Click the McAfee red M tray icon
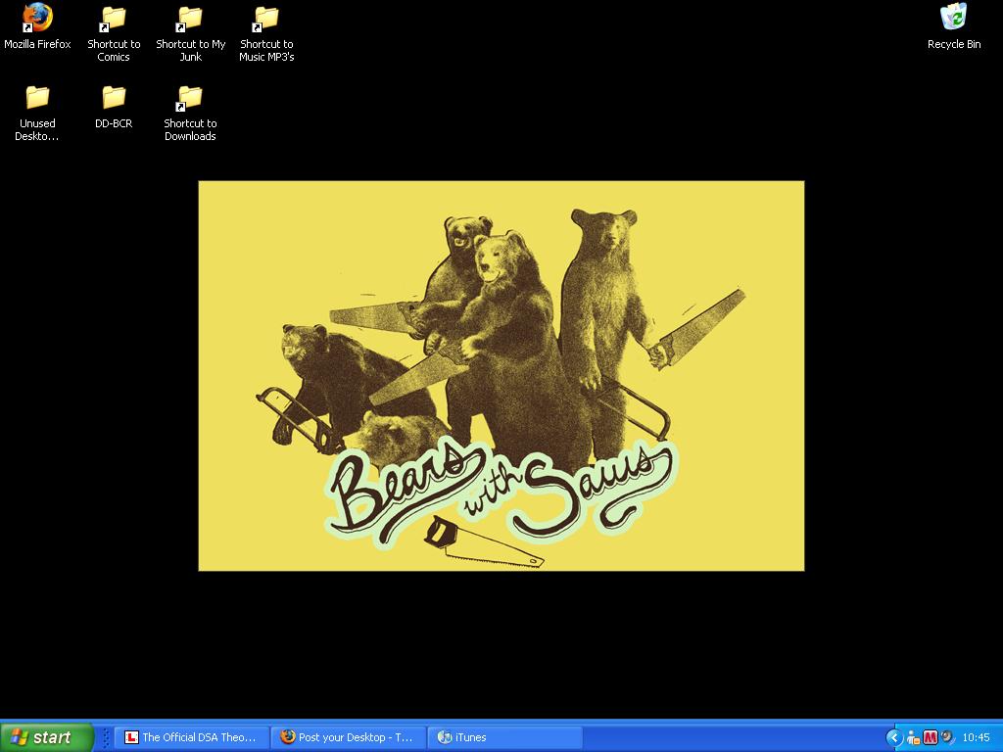The width and height of the screenshot is (1003, 752). pyautogui.click(x=931, y=737)
